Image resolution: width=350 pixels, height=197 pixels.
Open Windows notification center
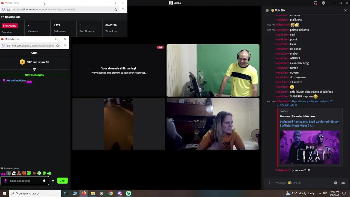[x=344, y=193]
